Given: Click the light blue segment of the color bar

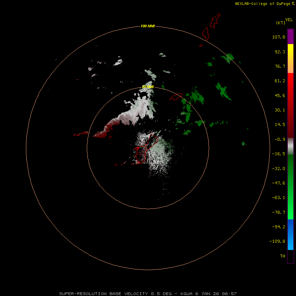Looking at the screenshot, I should point(290,234).
